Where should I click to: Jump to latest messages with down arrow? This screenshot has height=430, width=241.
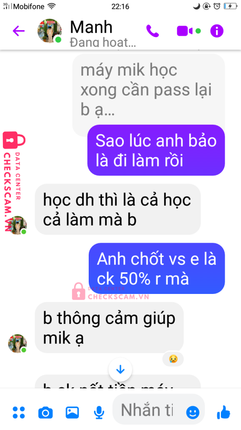pyautogui.click(x=120, y=370)
